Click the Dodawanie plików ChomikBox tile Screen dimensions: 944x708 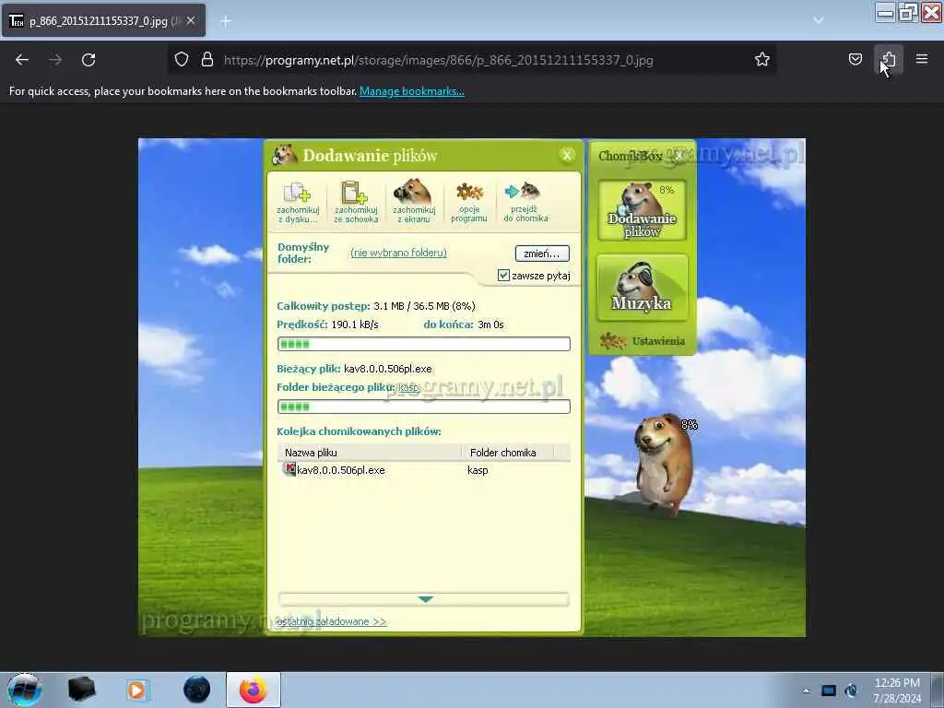pos(642,210)
